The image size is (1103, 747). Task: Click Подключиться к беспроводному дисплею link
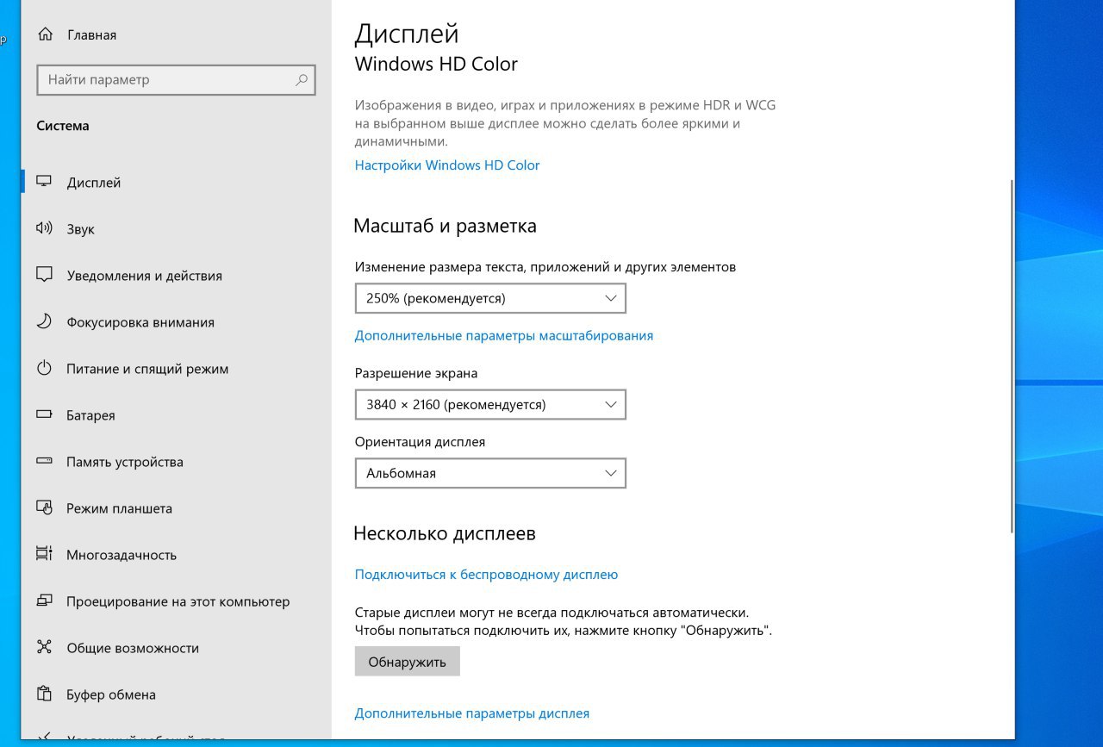pyautogui.click(x=486, y=574)
